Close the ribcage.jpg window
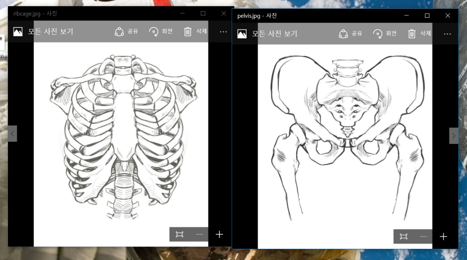The image size is (467, 260). point(224,14)
